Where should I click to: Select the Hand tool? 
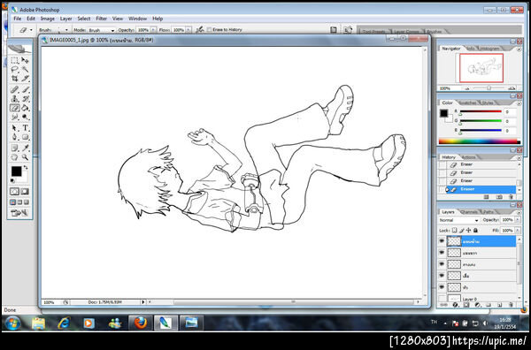coord(14,157)
